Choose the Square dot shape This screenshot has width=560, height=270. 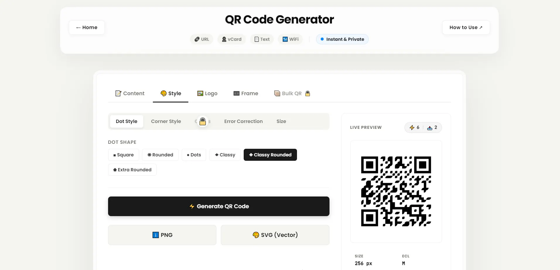(124, 155)
